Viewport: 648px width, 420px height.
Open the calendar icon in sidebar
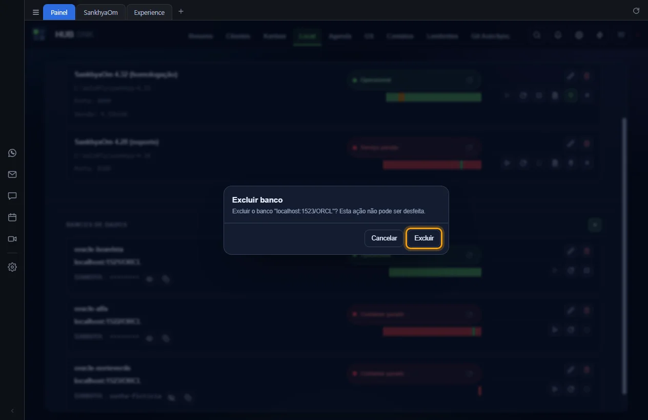12,217
